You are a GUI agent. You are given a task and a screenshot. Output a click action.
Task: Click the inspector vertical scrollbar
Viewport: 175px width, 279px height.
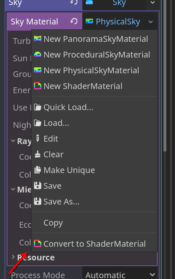coord(165,76)
